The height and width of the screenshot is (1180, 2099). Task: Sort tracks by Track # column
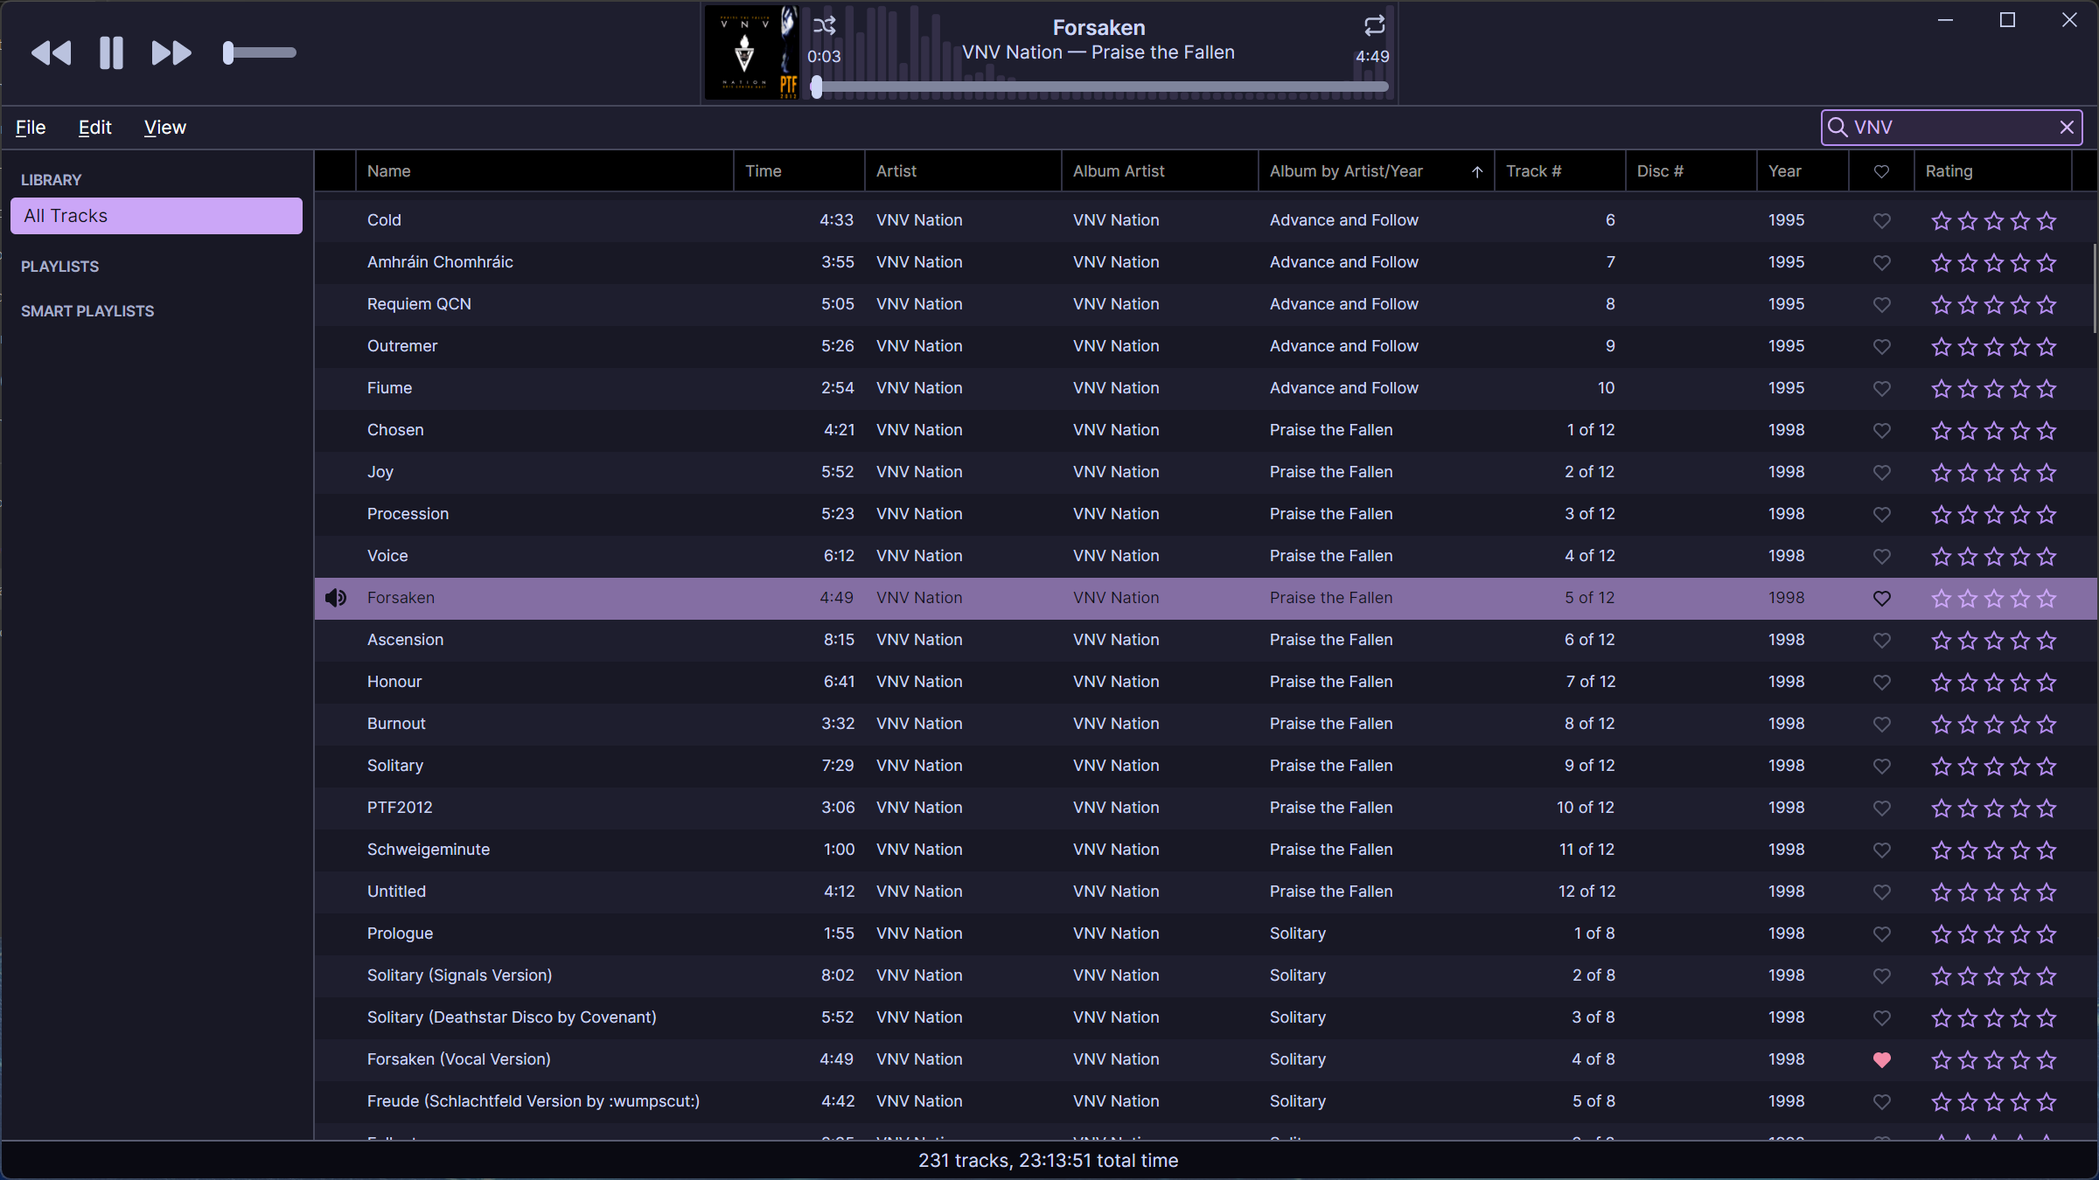click(x=1560, y=171)
